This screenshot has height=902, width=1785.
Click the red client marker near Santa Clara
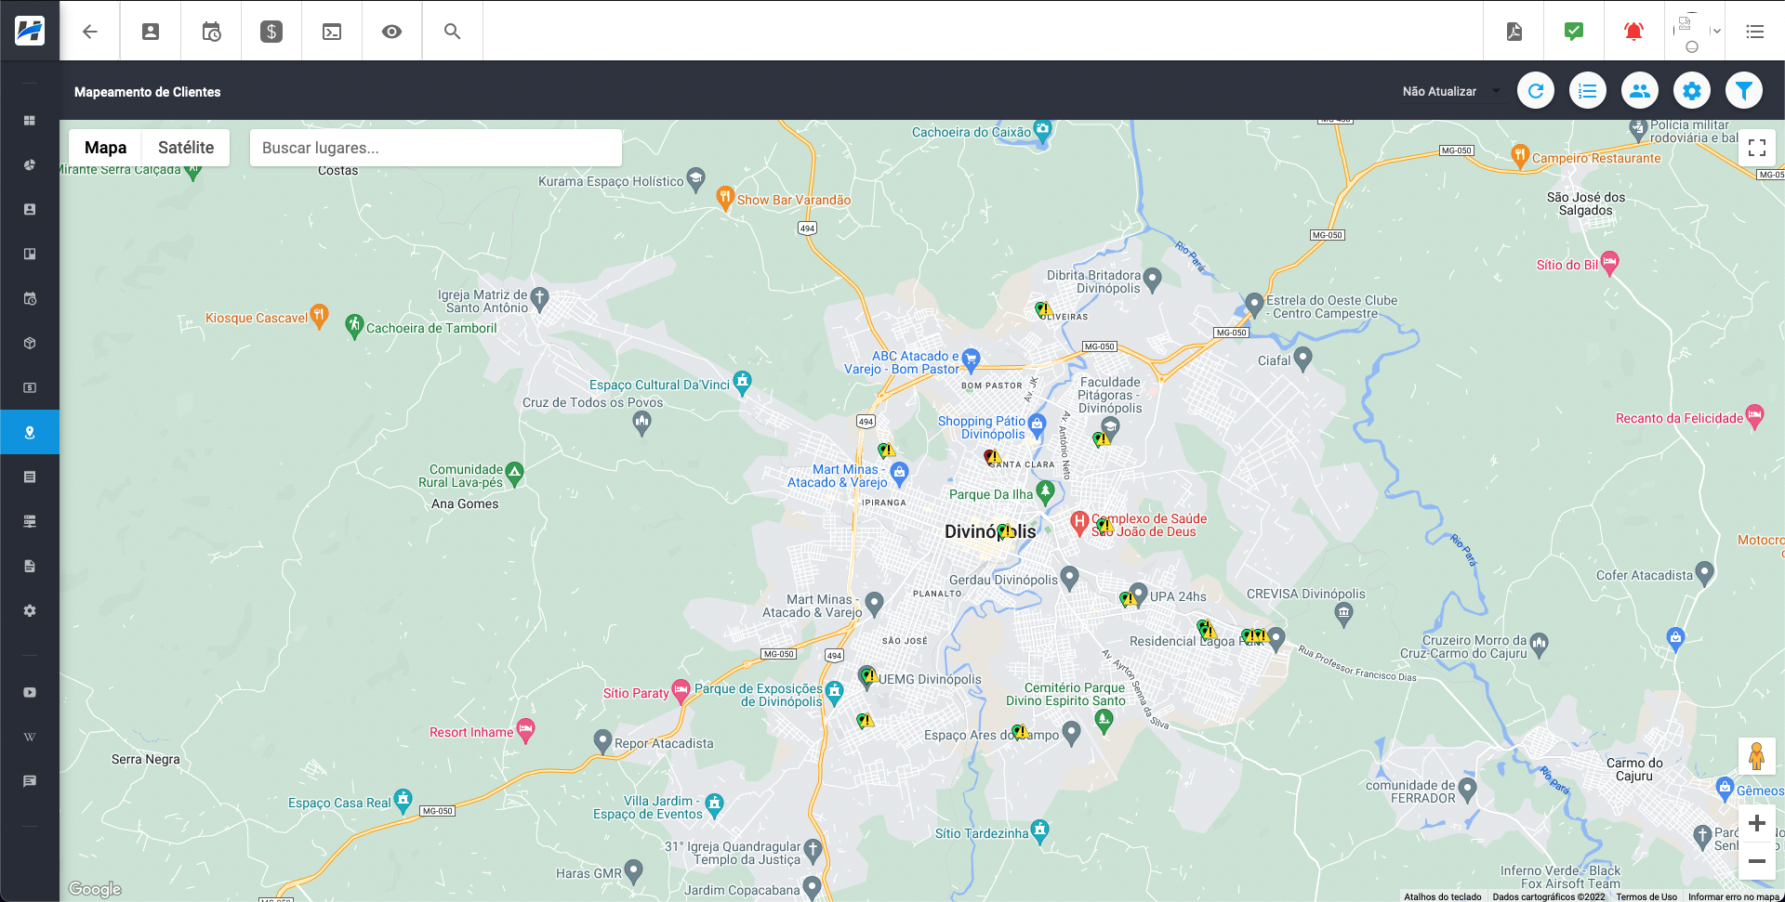coord(992,457)
